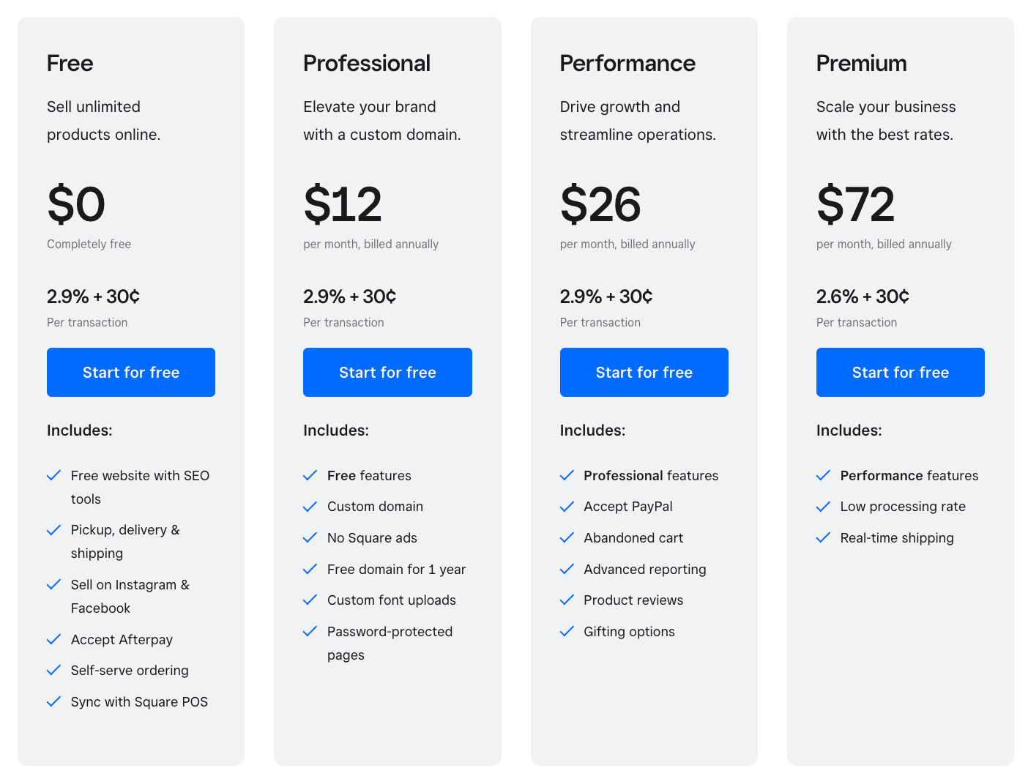This screenshot has height=779, width=1028.
Task: Select the Premium plan heading
Action: click(862, 63)
